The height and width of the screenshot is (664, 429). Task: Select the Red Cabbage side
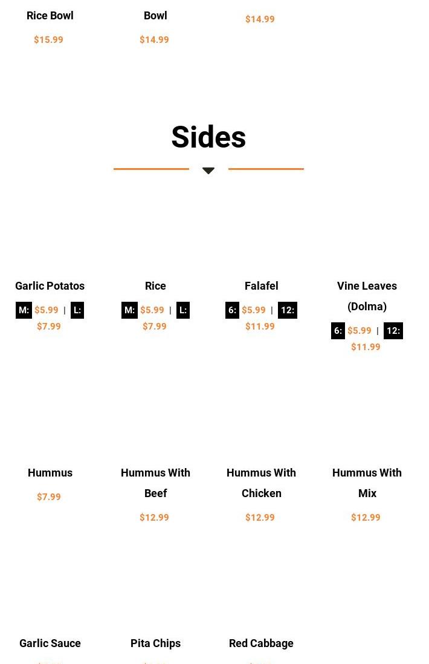261,643
